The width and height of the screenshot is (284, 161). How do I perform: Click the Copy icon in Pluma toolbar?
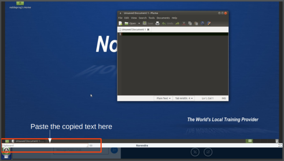click(x=190, y=23)
